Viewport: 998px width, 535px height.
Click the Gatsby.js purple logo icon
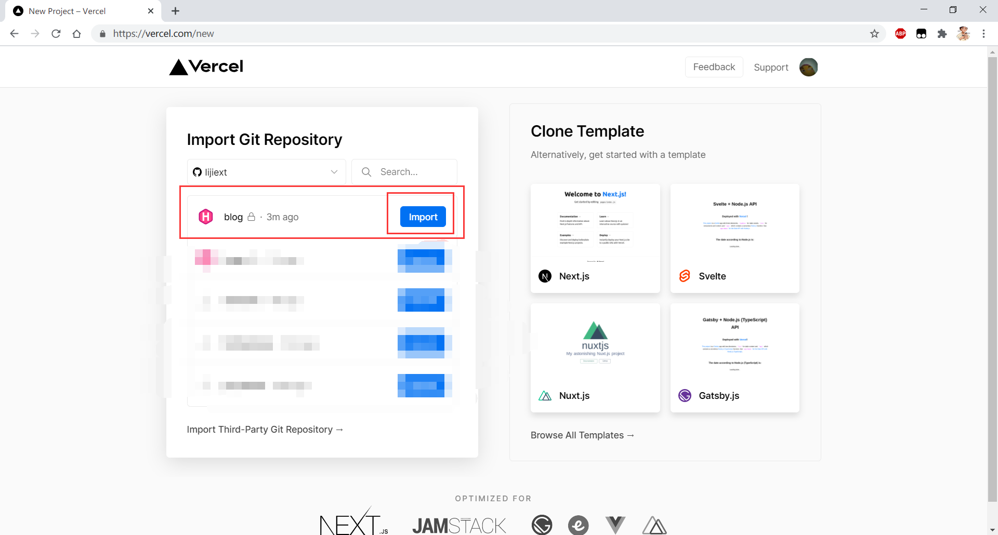coord(685,396)
